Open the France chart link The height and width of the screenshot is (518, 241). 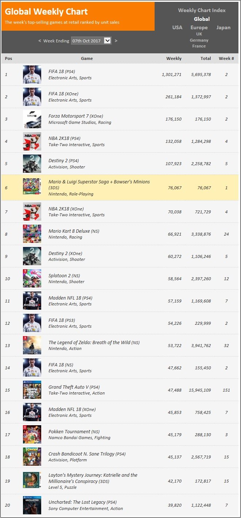point(199,46)
